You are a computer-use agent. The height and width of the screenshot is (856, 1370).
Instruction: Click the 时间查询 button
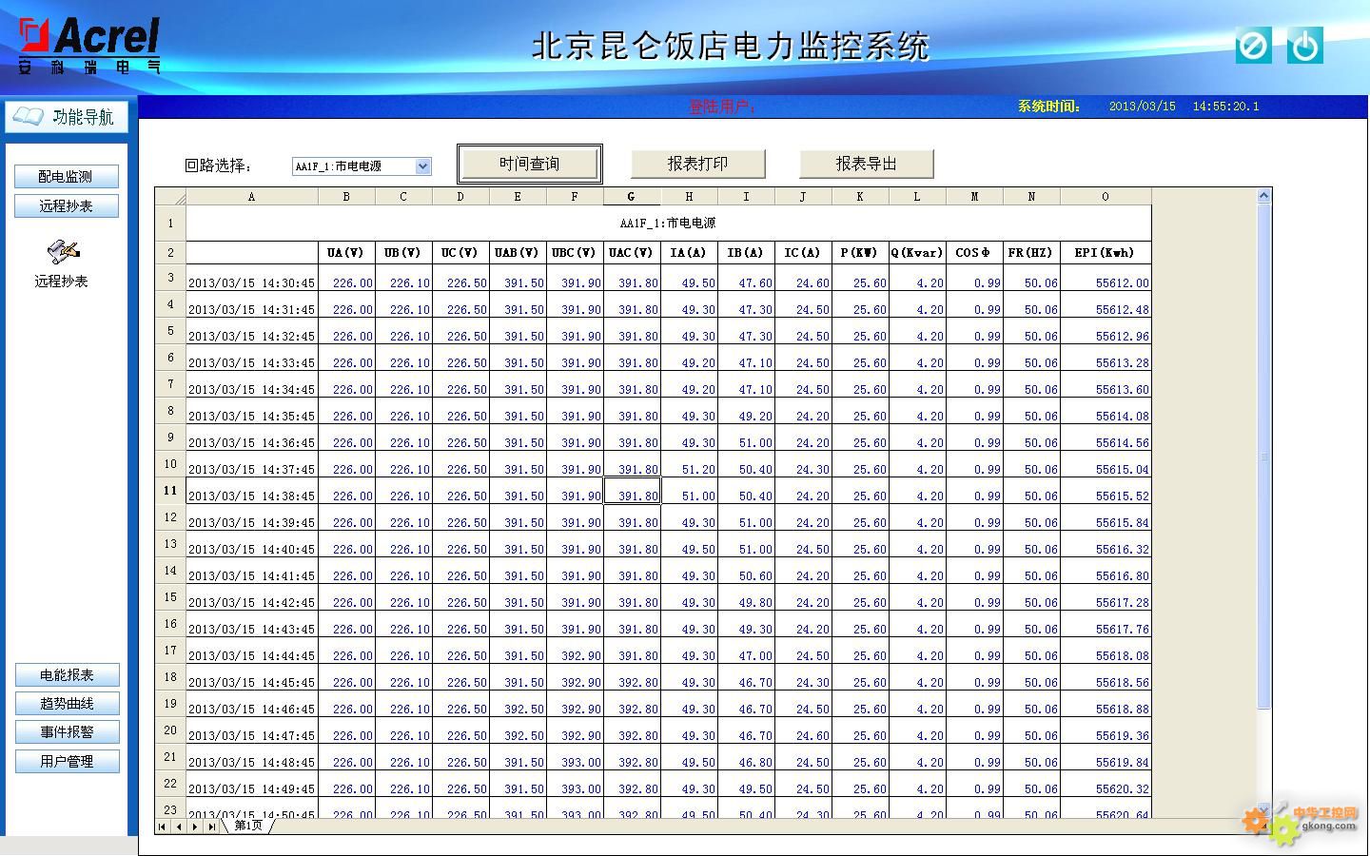[x=529, y=164]
